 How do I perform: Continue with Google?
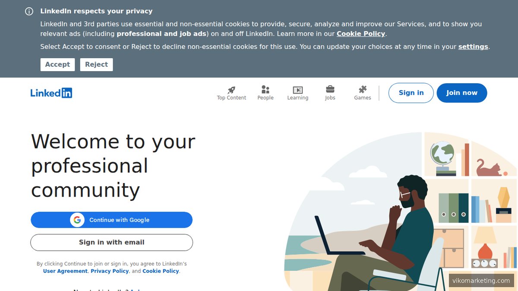[x=111, y=219]
